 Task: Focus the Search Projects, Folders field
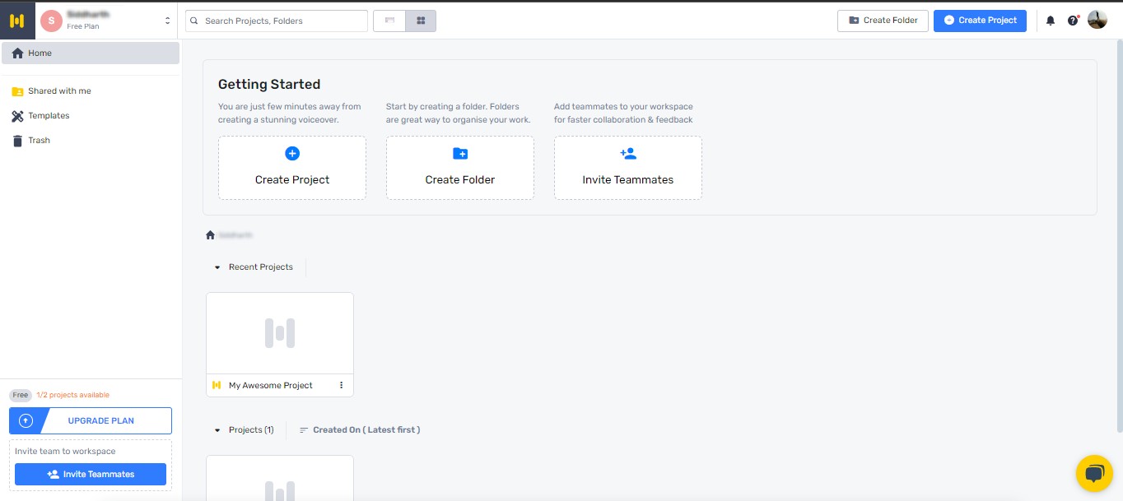(277, 21)
